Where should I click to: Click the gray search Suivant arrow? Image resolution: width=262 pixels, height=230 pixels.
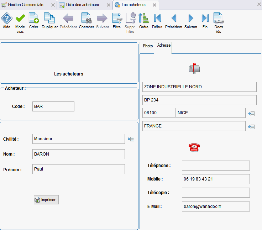[x=103, y=21]
